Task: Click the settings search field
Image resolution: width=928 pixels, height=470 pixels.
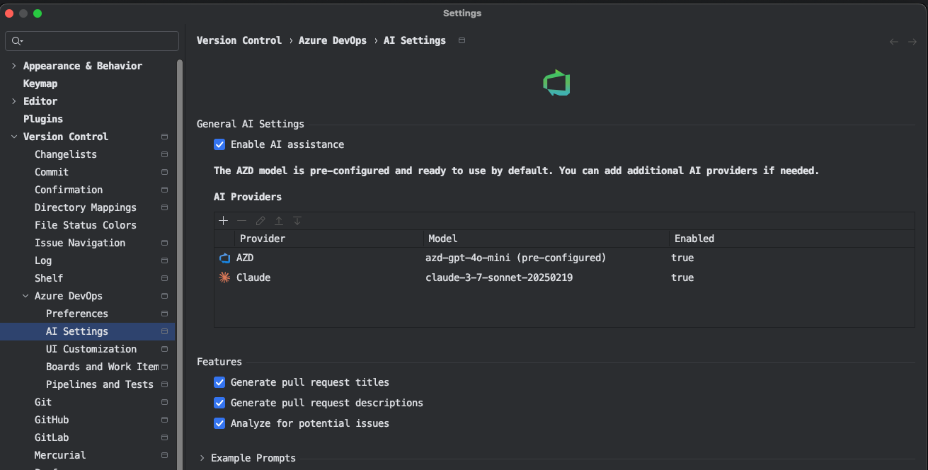Action: coord(92,41)
